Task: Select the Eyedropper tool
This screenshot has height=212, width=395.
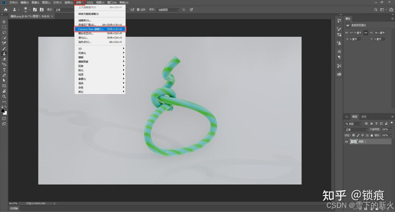Action: [x=4, y=43]
